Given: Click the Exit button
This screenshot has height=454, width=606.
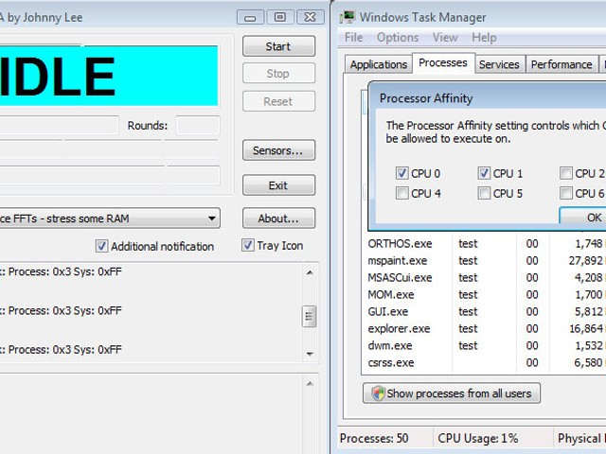Looking at the screenshot, I should [278, 185].
